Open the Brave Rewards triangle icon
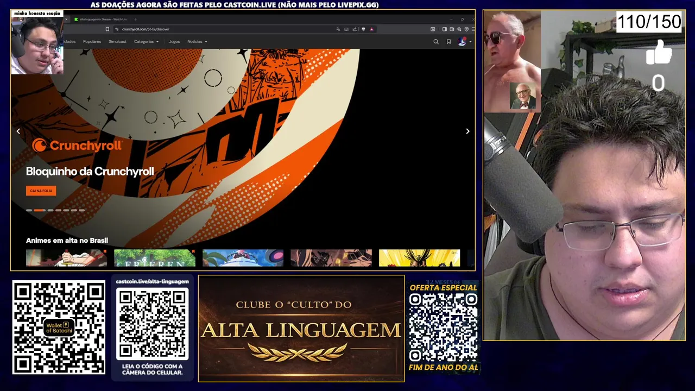The width and height of the screenshot is (695, 391). click(371, 29)
